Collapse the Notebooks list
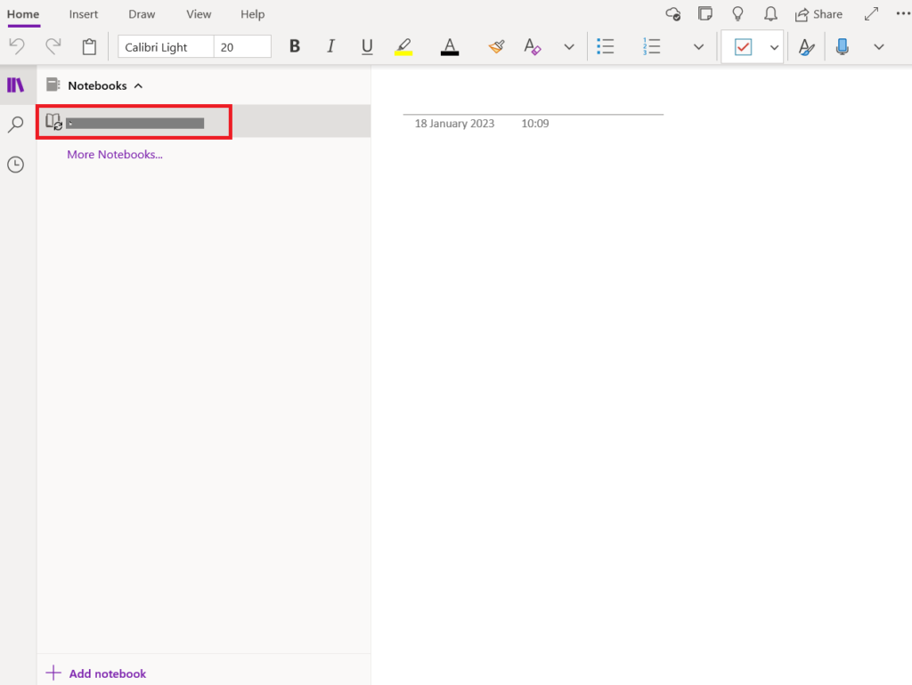The image size is (912, 685). pyautogui.click(x=138, y=86)
